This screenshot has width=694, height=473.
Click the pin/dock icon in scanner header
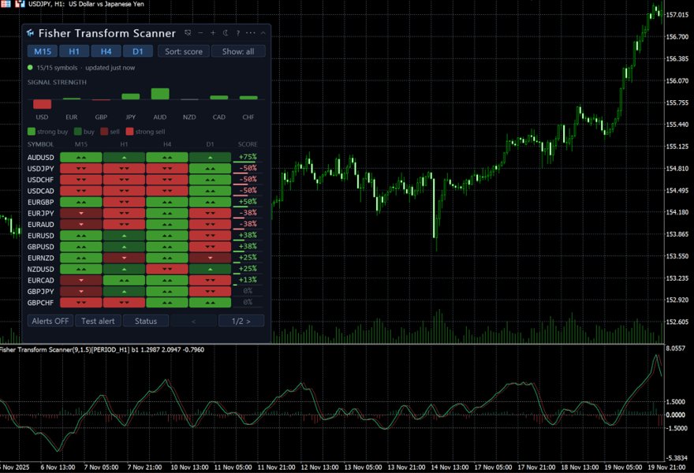pos(188,33)
